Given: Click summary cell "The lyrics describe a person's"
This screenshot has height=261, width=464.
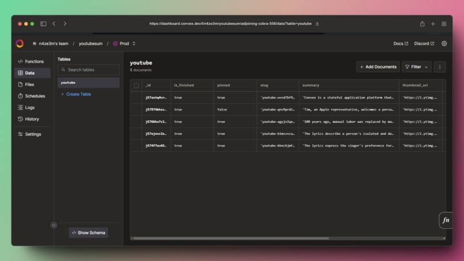Looking at the screenshot, I should click(x=349, y=134).
